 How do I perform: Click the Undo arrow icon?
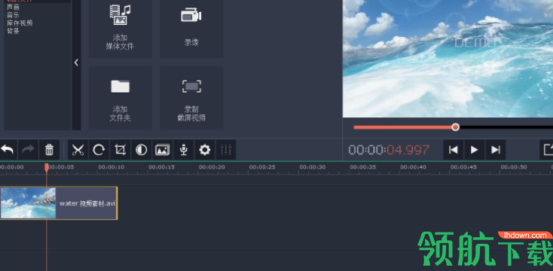7,150
